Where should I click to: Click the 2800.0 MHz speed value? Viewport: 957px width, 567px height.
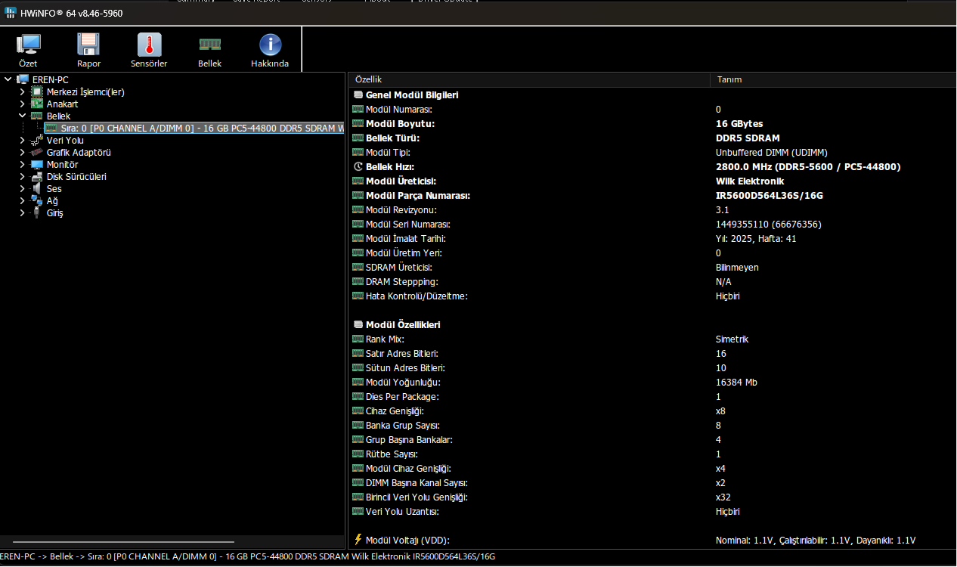tap(808, 166)
